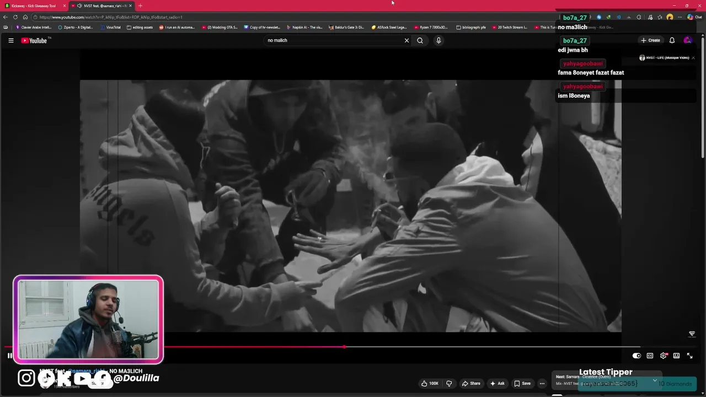Enter fullscreen video mode
Screen dimensions: 706x397
(x=689, y=356)
